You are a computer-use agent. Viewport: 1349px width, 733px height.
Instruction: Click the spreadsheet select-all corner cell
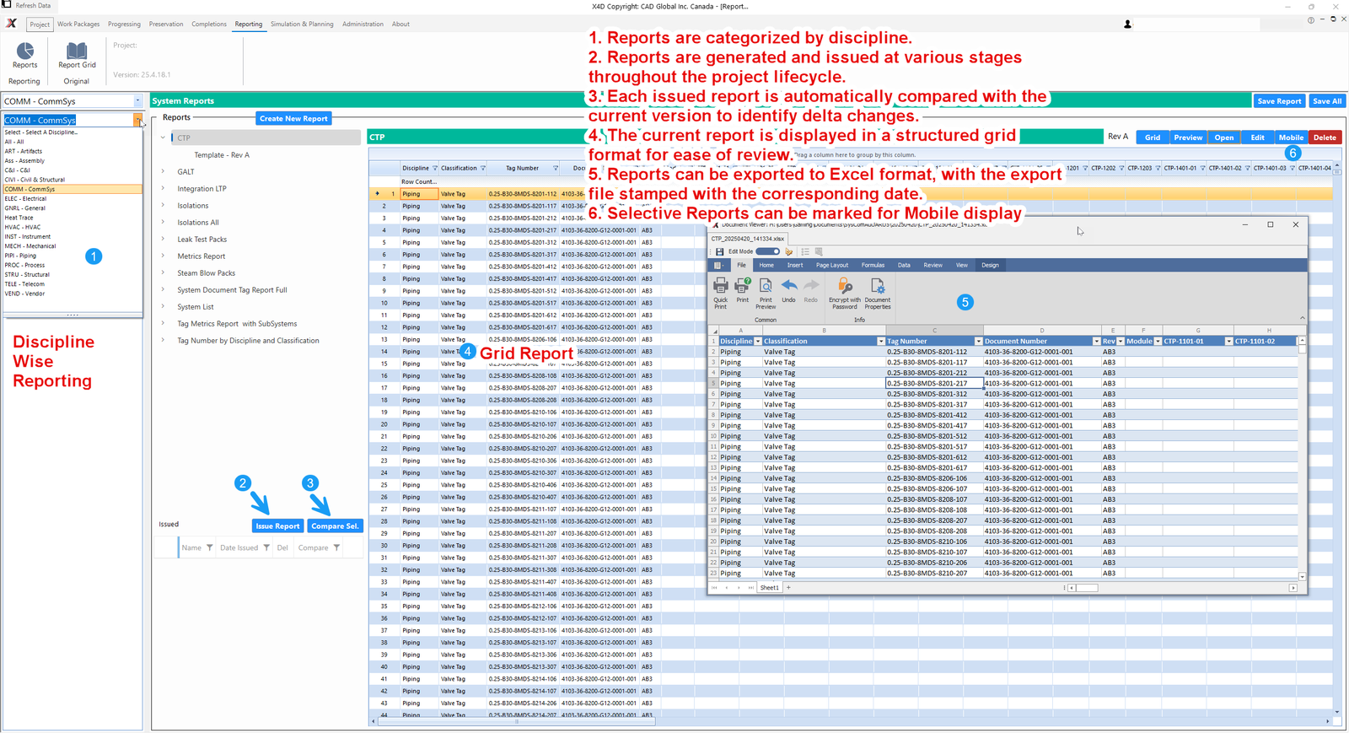tap(713, 331)
